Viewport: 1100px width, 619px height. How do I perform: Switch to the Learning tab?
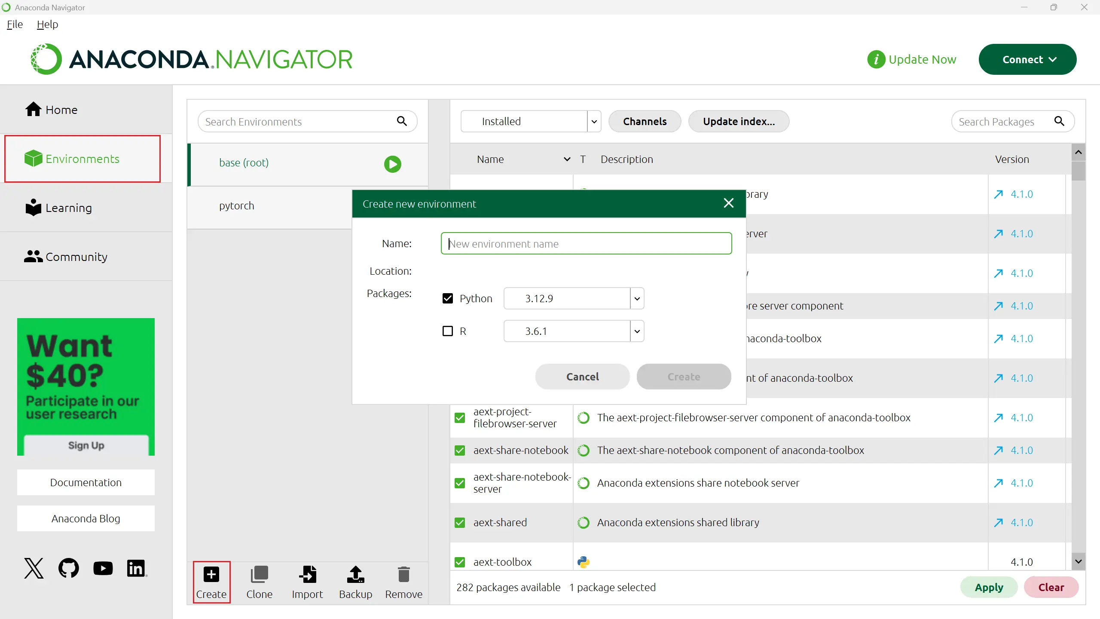[69, 208]
